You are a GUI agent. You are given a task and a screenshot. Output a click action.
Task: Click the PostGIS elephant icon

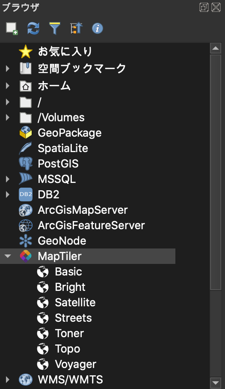(26, 164)
